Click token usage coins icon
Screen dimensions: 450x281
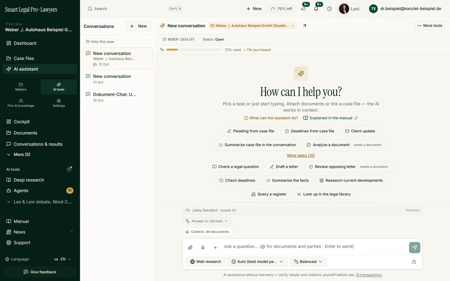[x=162, y=50]
